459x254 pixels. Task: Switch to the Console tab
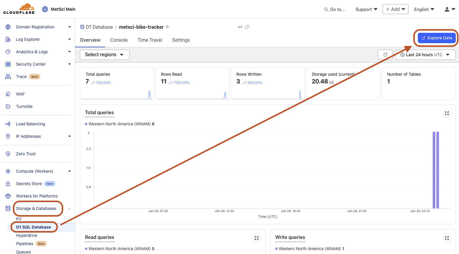pos(119,40)
